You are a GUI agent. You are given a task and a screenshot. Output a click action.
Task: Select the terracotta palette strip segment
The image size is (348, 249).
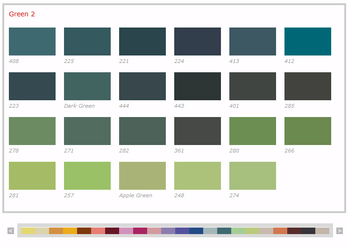click(280, 231)
